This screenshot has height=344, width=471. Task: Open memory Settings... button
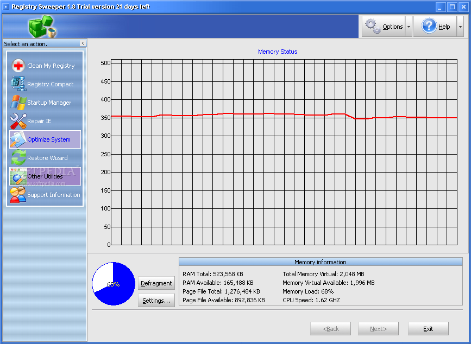156,301
